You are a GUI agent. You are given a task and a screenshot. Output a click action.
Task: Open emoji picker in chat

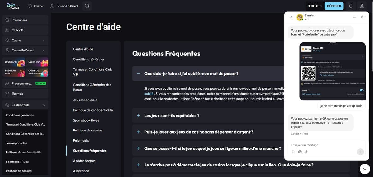click(300, 152)
